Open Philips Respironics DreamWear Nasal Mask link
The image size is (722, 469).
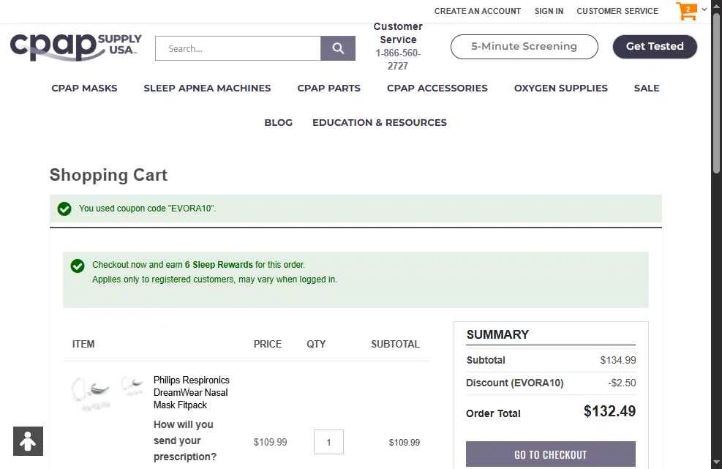192,392
